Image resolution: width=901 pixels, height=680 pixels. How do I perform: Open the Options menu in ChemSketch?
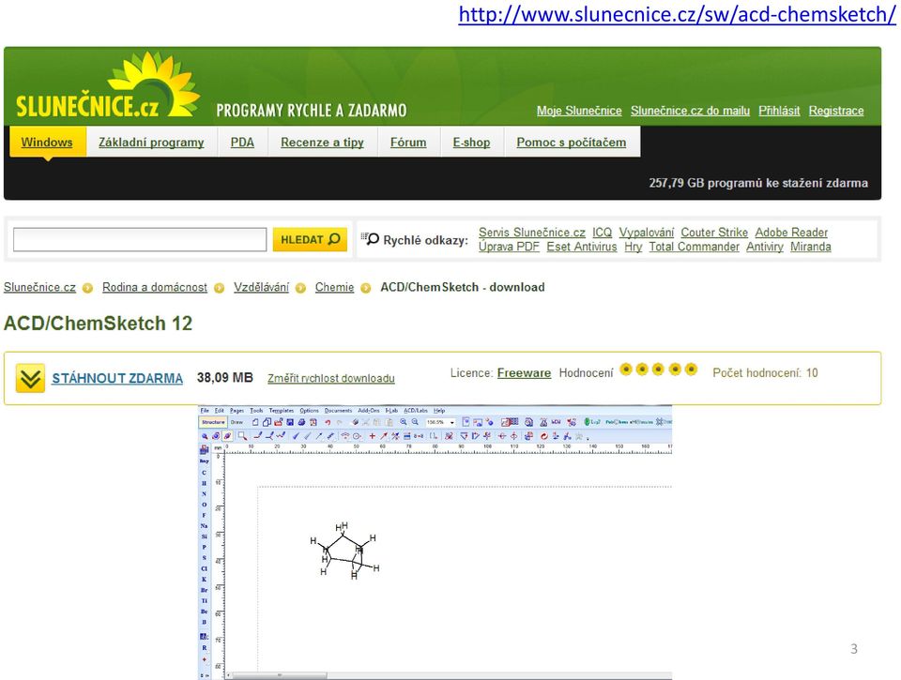click(309, 411)
